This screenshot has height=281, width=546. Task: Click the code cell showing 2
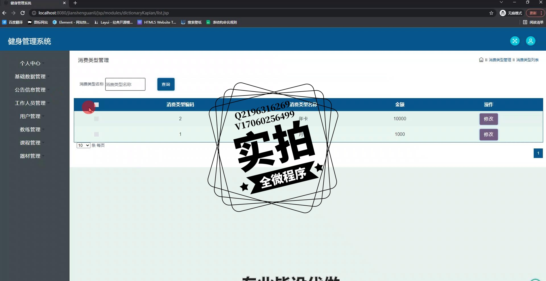tap(180, 119)
